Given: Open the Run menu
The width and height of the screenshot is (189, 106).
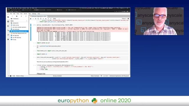Looking at the screenshot, I should pyautogui.click(x=22, y=14).
